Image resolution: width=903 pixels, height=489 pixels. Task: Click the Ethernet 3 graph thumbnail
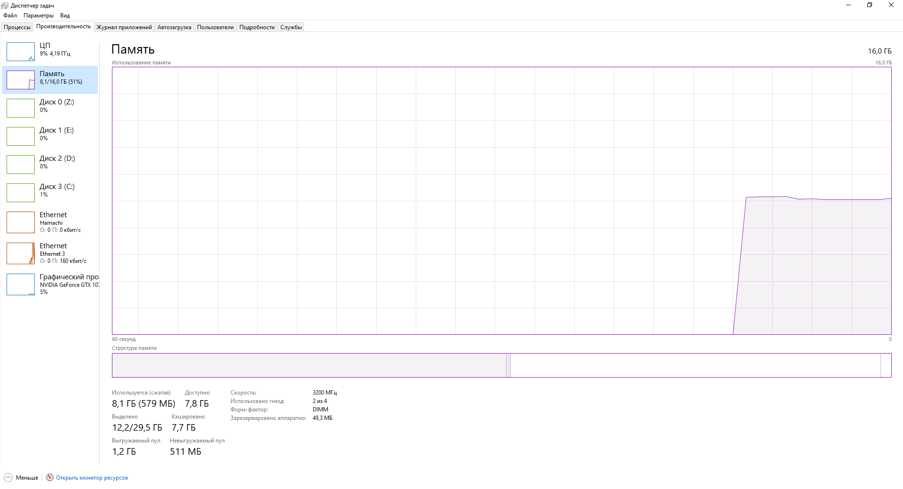[x=21, y=253]
